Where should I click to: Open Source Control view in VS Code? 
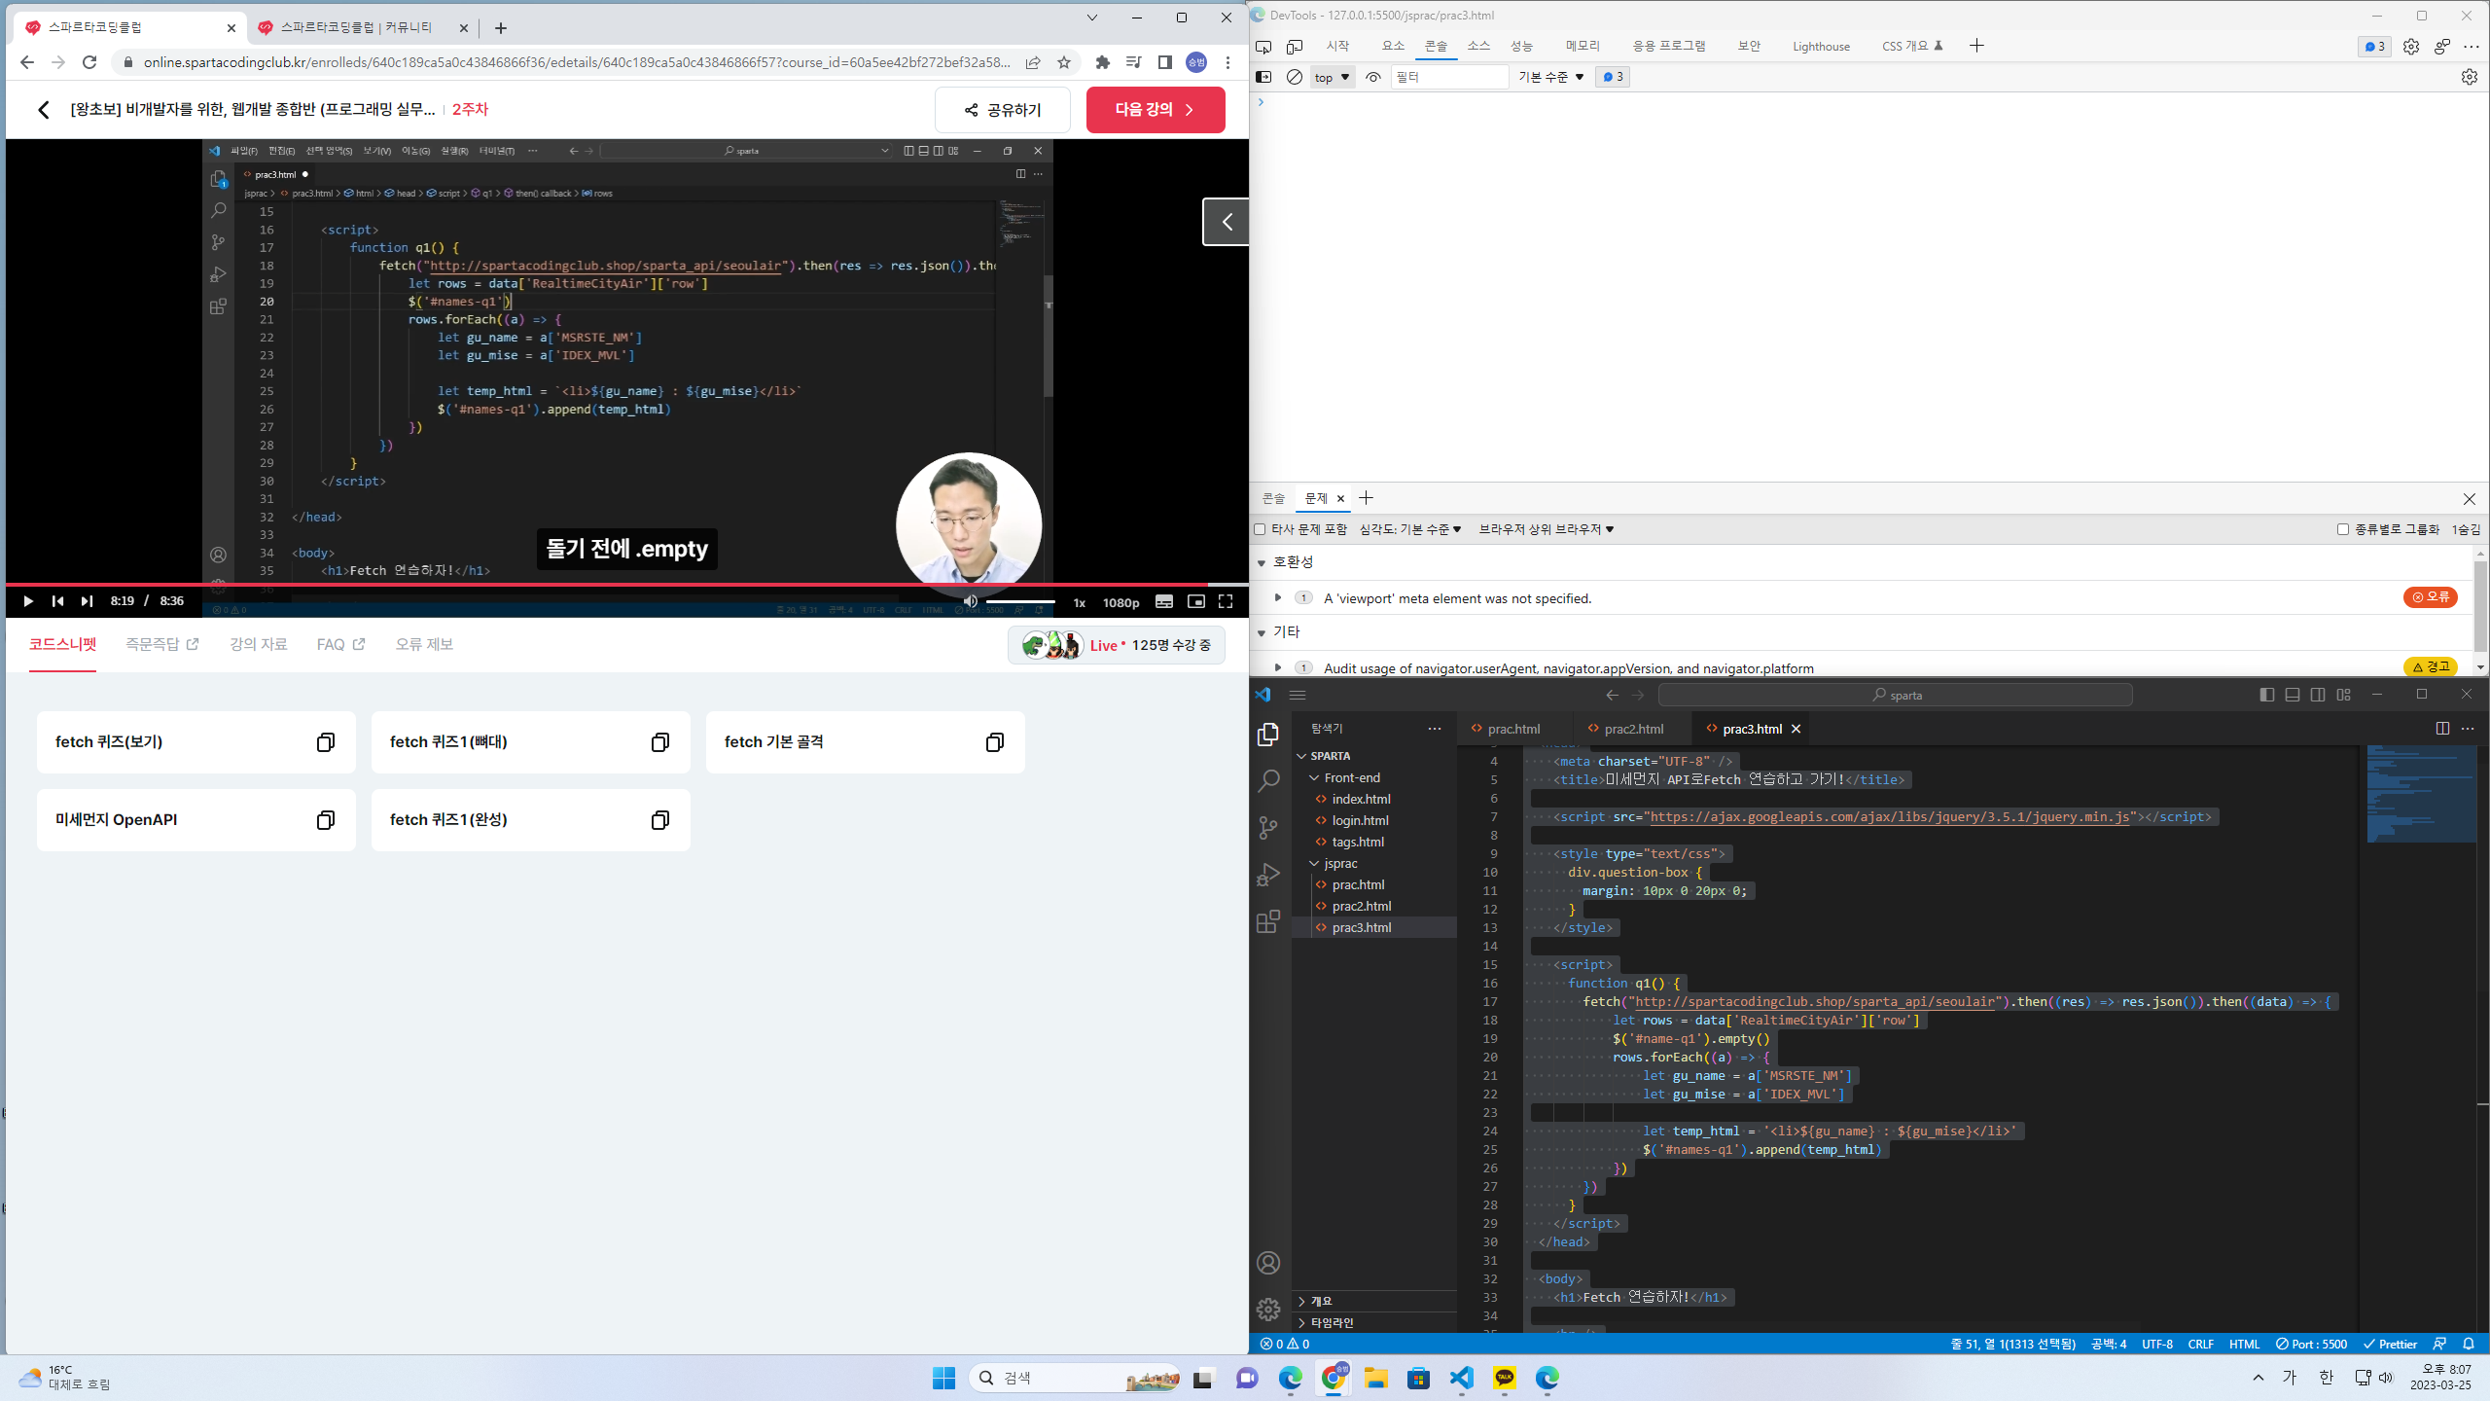pos(1268,828)
